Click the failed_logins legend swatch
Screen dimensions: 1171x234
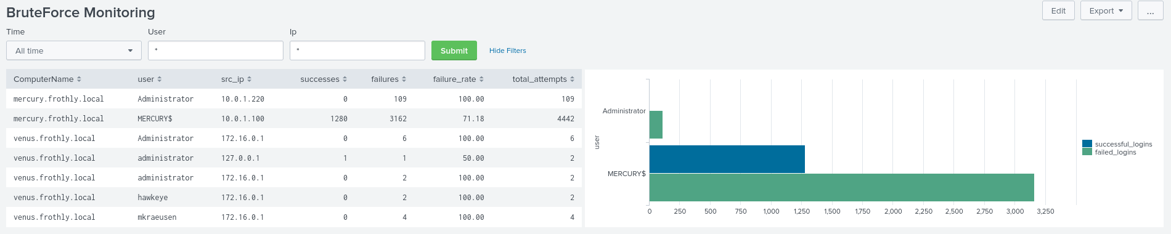(x=1087, y=151)
